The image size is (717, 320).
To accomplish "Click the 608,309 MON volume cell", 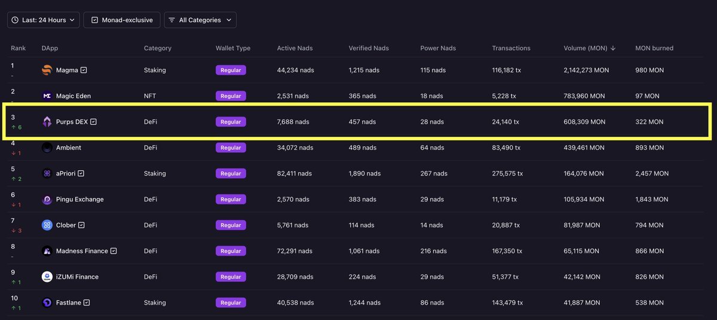I will [x=584, y=122].
